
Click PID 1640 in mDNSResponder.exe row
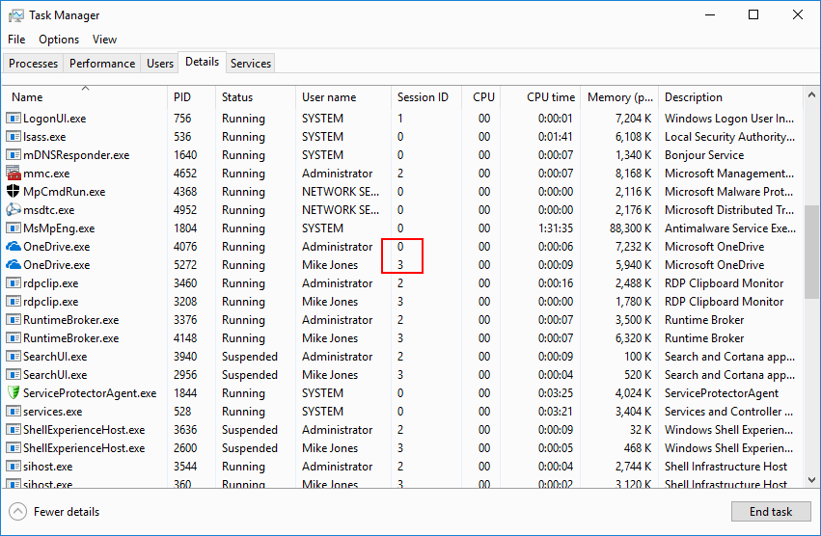point(185,155)
